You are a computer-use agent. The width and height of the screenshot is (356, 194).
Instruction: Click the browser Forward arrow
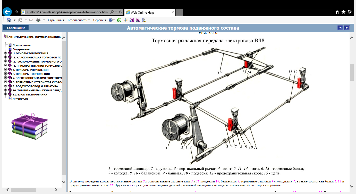pyautogui.click(x=16, y=12)
